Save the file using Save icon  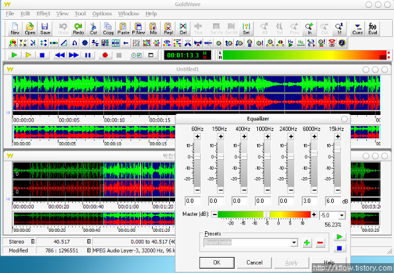[x=45, y=29]
